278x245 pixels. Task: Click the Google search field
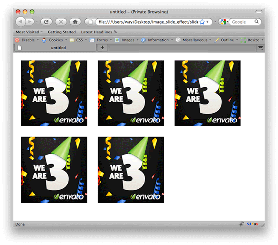click(242, 22)
